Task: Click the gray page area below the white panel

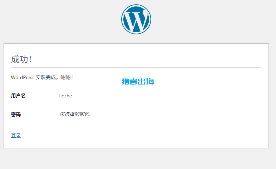Action: pyautogui.click(x=136, y=159)
